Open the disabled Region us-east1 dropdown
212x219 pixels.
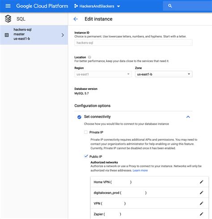(x=103, y=74)
